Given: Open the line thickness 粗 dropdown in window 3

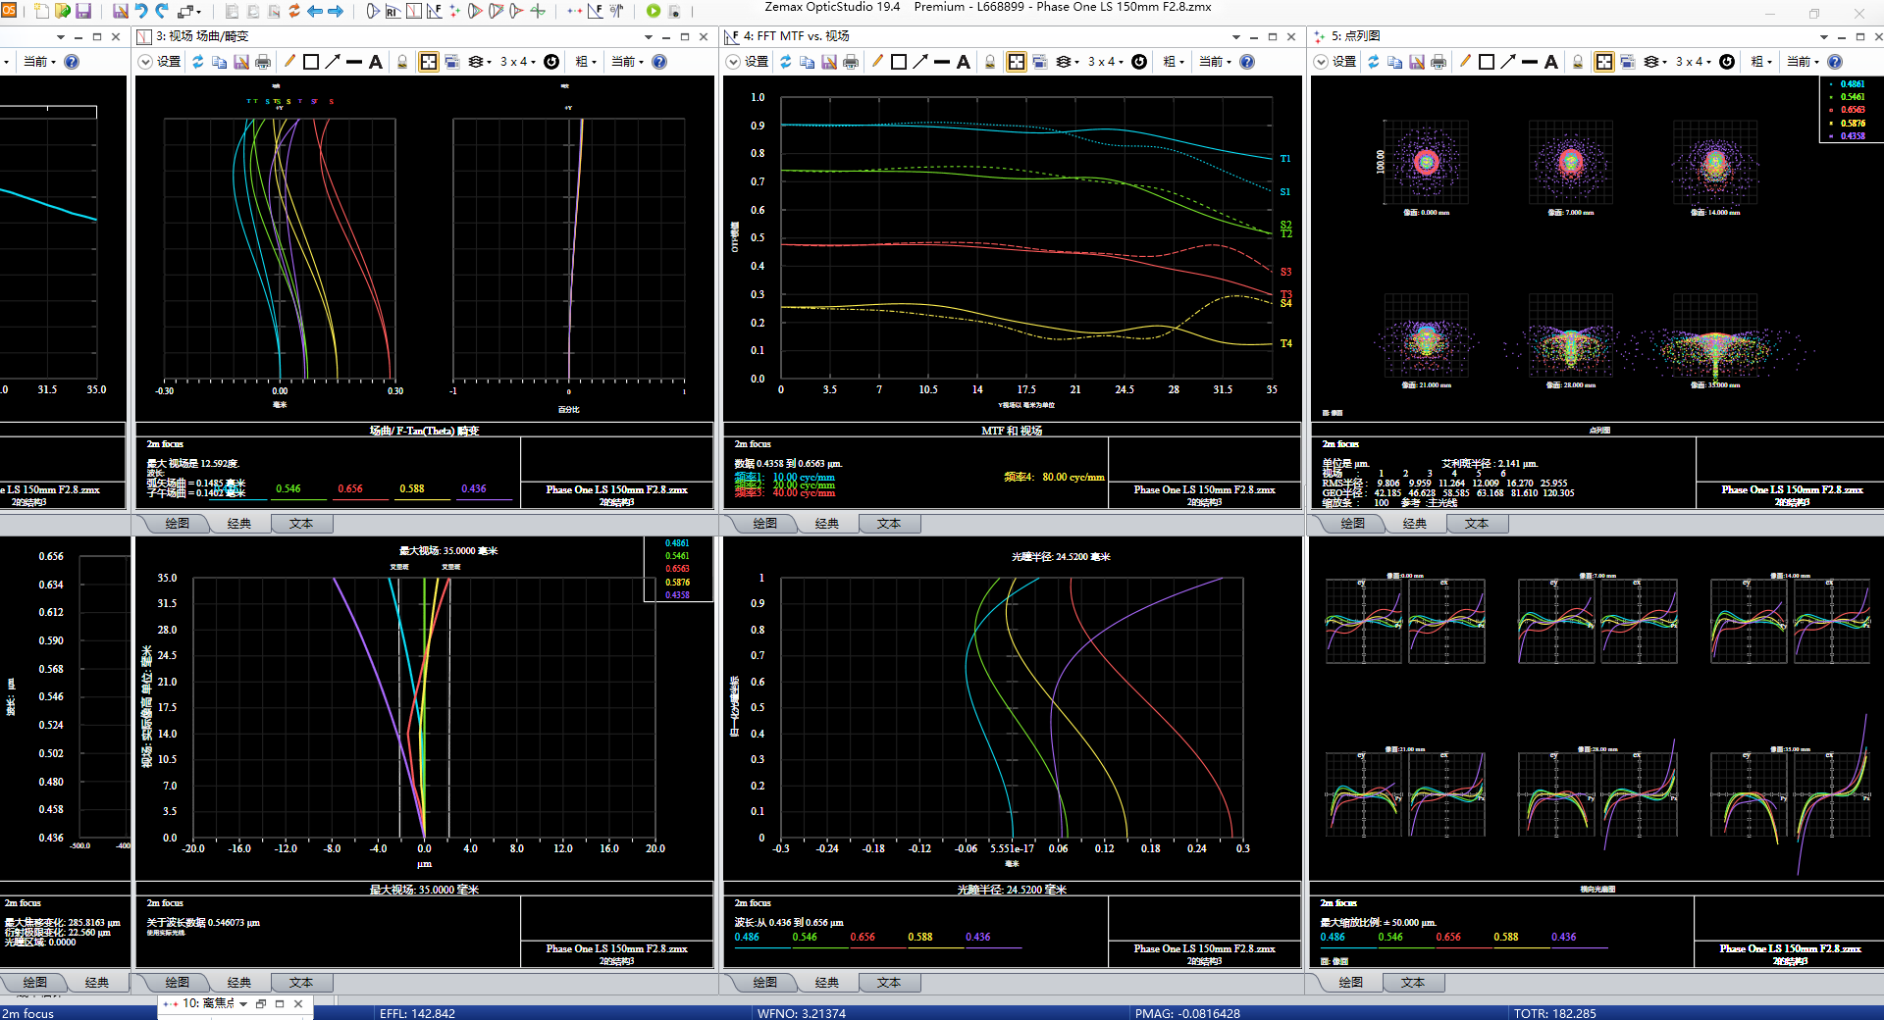Looking at the screenshot, I should [x=586, y=62].
